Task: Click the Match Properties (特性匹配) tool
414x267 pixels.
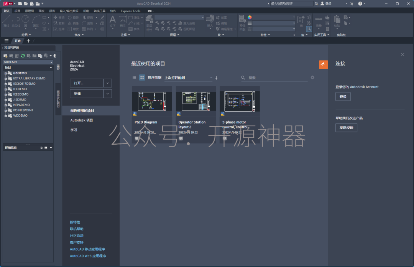Action: click(x=242, y=23)
